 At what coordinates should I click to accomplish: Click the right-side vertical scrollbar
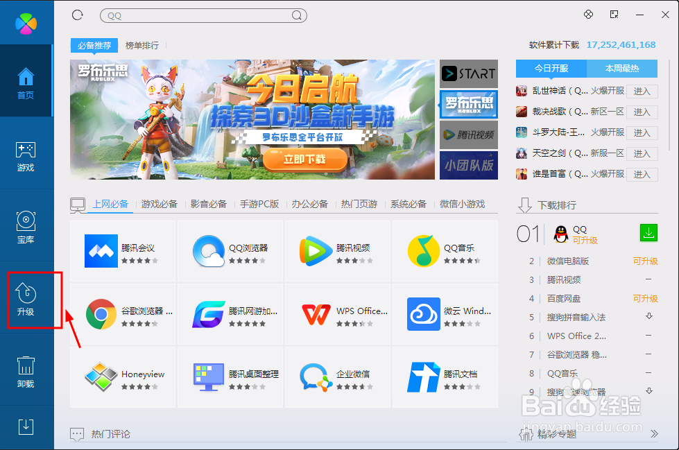click(669, 106)
